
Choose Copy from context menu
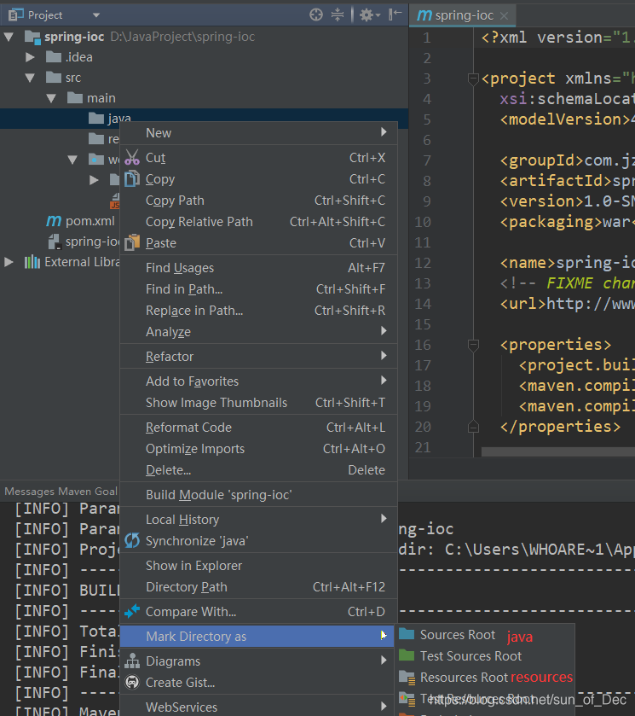[258, 179]
